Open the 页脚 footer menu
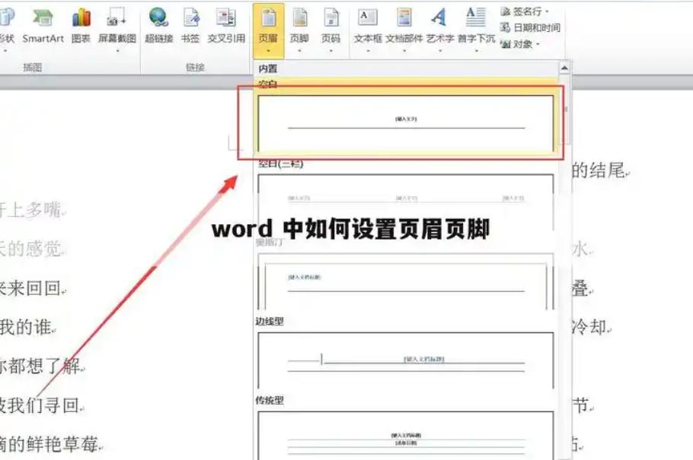Screen dimensions: 693x460 [x=299, y=30]
